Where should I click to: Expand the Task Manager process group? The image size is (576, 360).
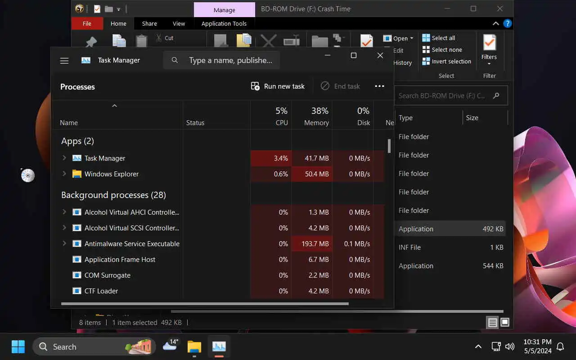[64, 158]
